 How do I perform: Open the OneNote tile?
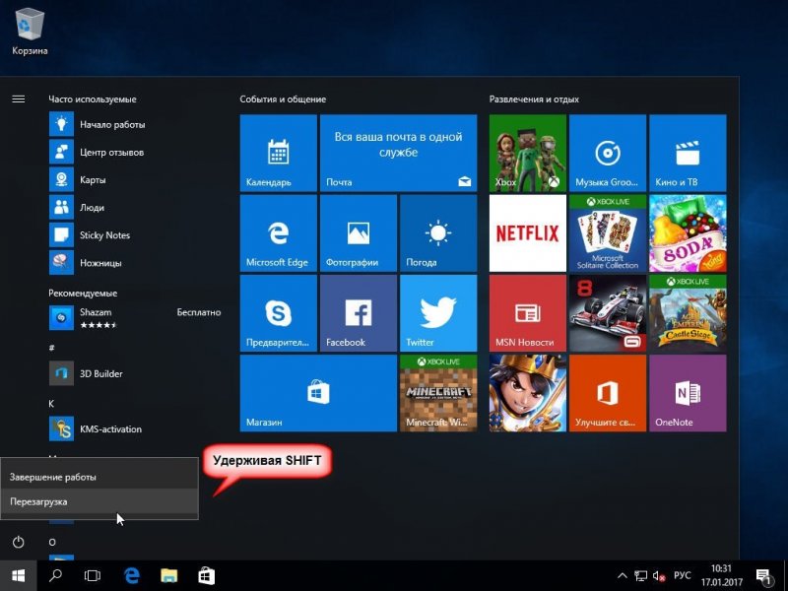(688, 393)
